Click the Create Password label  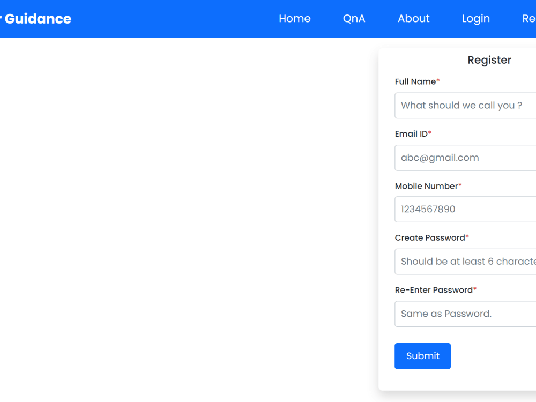point(431,237)
